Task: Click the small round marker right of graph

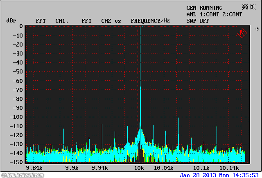Action: tap(257, 29)
